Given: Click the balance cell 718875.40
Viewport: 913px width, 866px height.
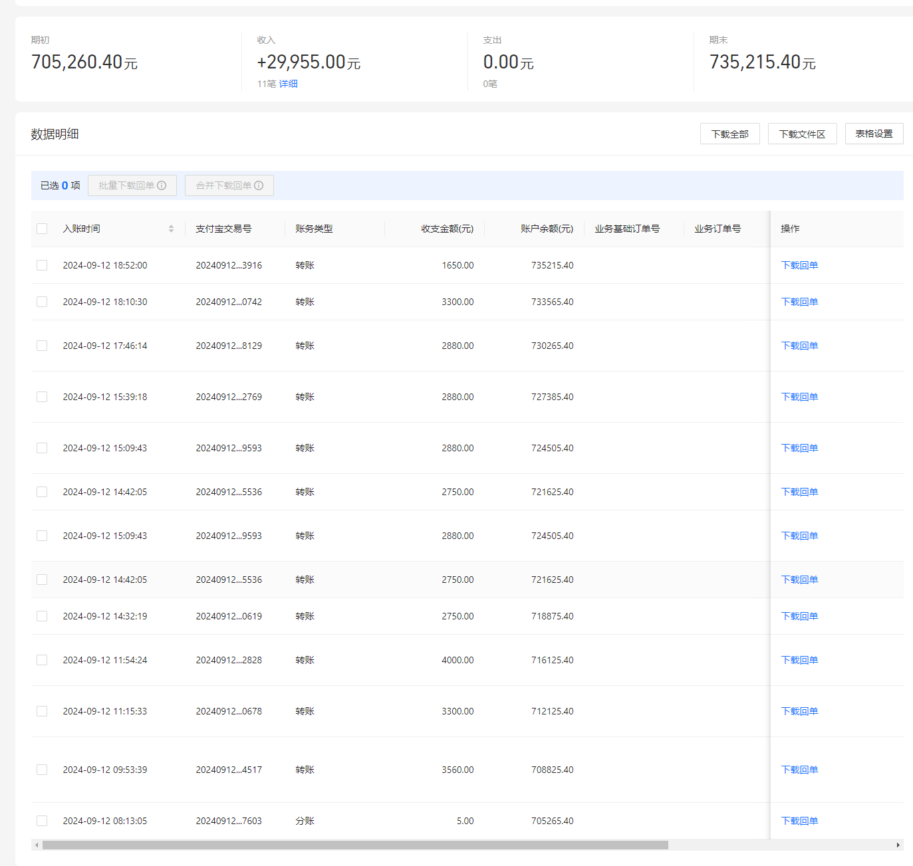Looking at the screenshot, I should (552, 616).
